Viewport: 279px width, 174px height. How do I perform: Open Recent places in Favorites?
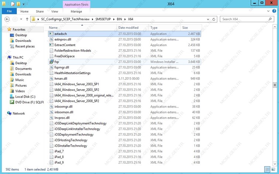25,46
